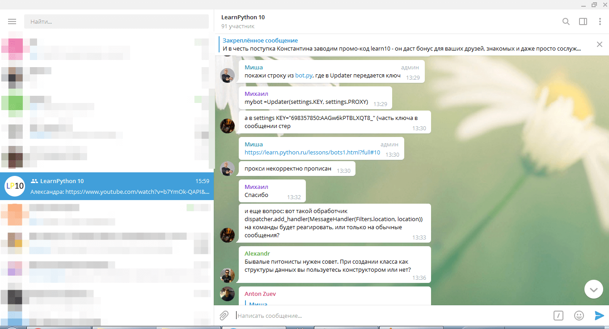Open the three-dot chat options menu
The height and width of the screenshot is (329, 609).
point(600,21)
